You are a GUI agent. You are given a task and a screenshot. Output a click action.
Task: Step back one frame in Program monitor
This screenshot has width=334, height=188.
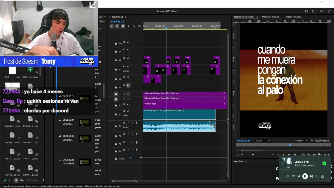[278, 155]
